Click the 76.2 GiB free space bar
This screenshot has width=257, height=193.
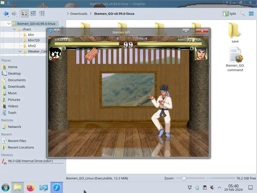coord(221,178)
